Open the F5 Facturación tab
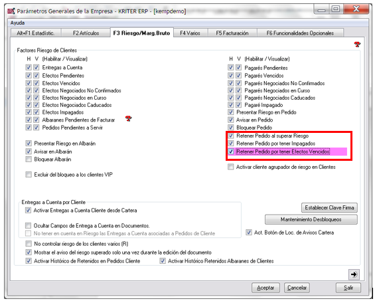The image size is (375, 301). tap(232, 33)
